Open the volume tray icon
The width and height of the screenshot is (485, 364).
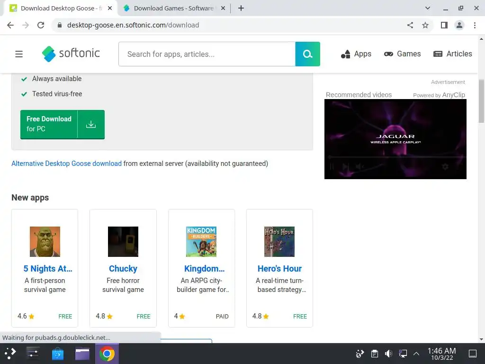pos(389,354)
